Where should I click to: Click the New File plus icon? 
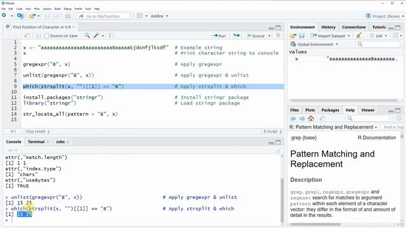[4, 16]
